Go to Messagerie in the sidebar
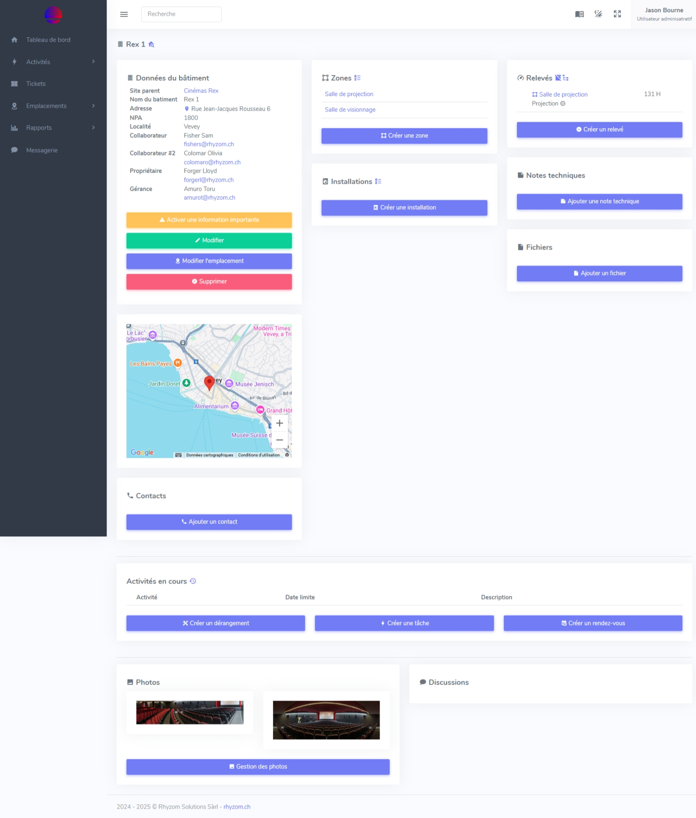 tap(42, 150)
